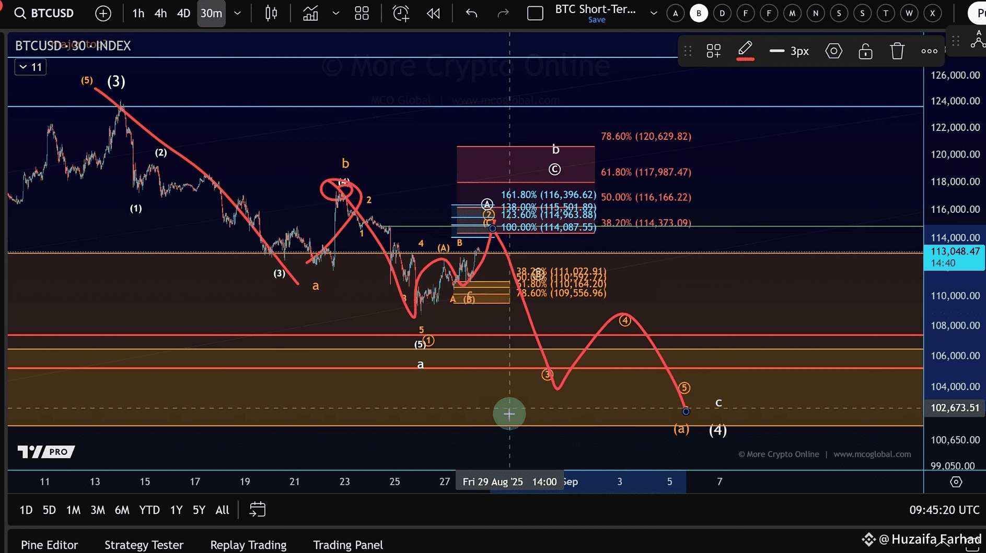Open the Pine Editor tab
This screenshot has height=553, width=986.
pyautogui.click(x=49, y=545)
